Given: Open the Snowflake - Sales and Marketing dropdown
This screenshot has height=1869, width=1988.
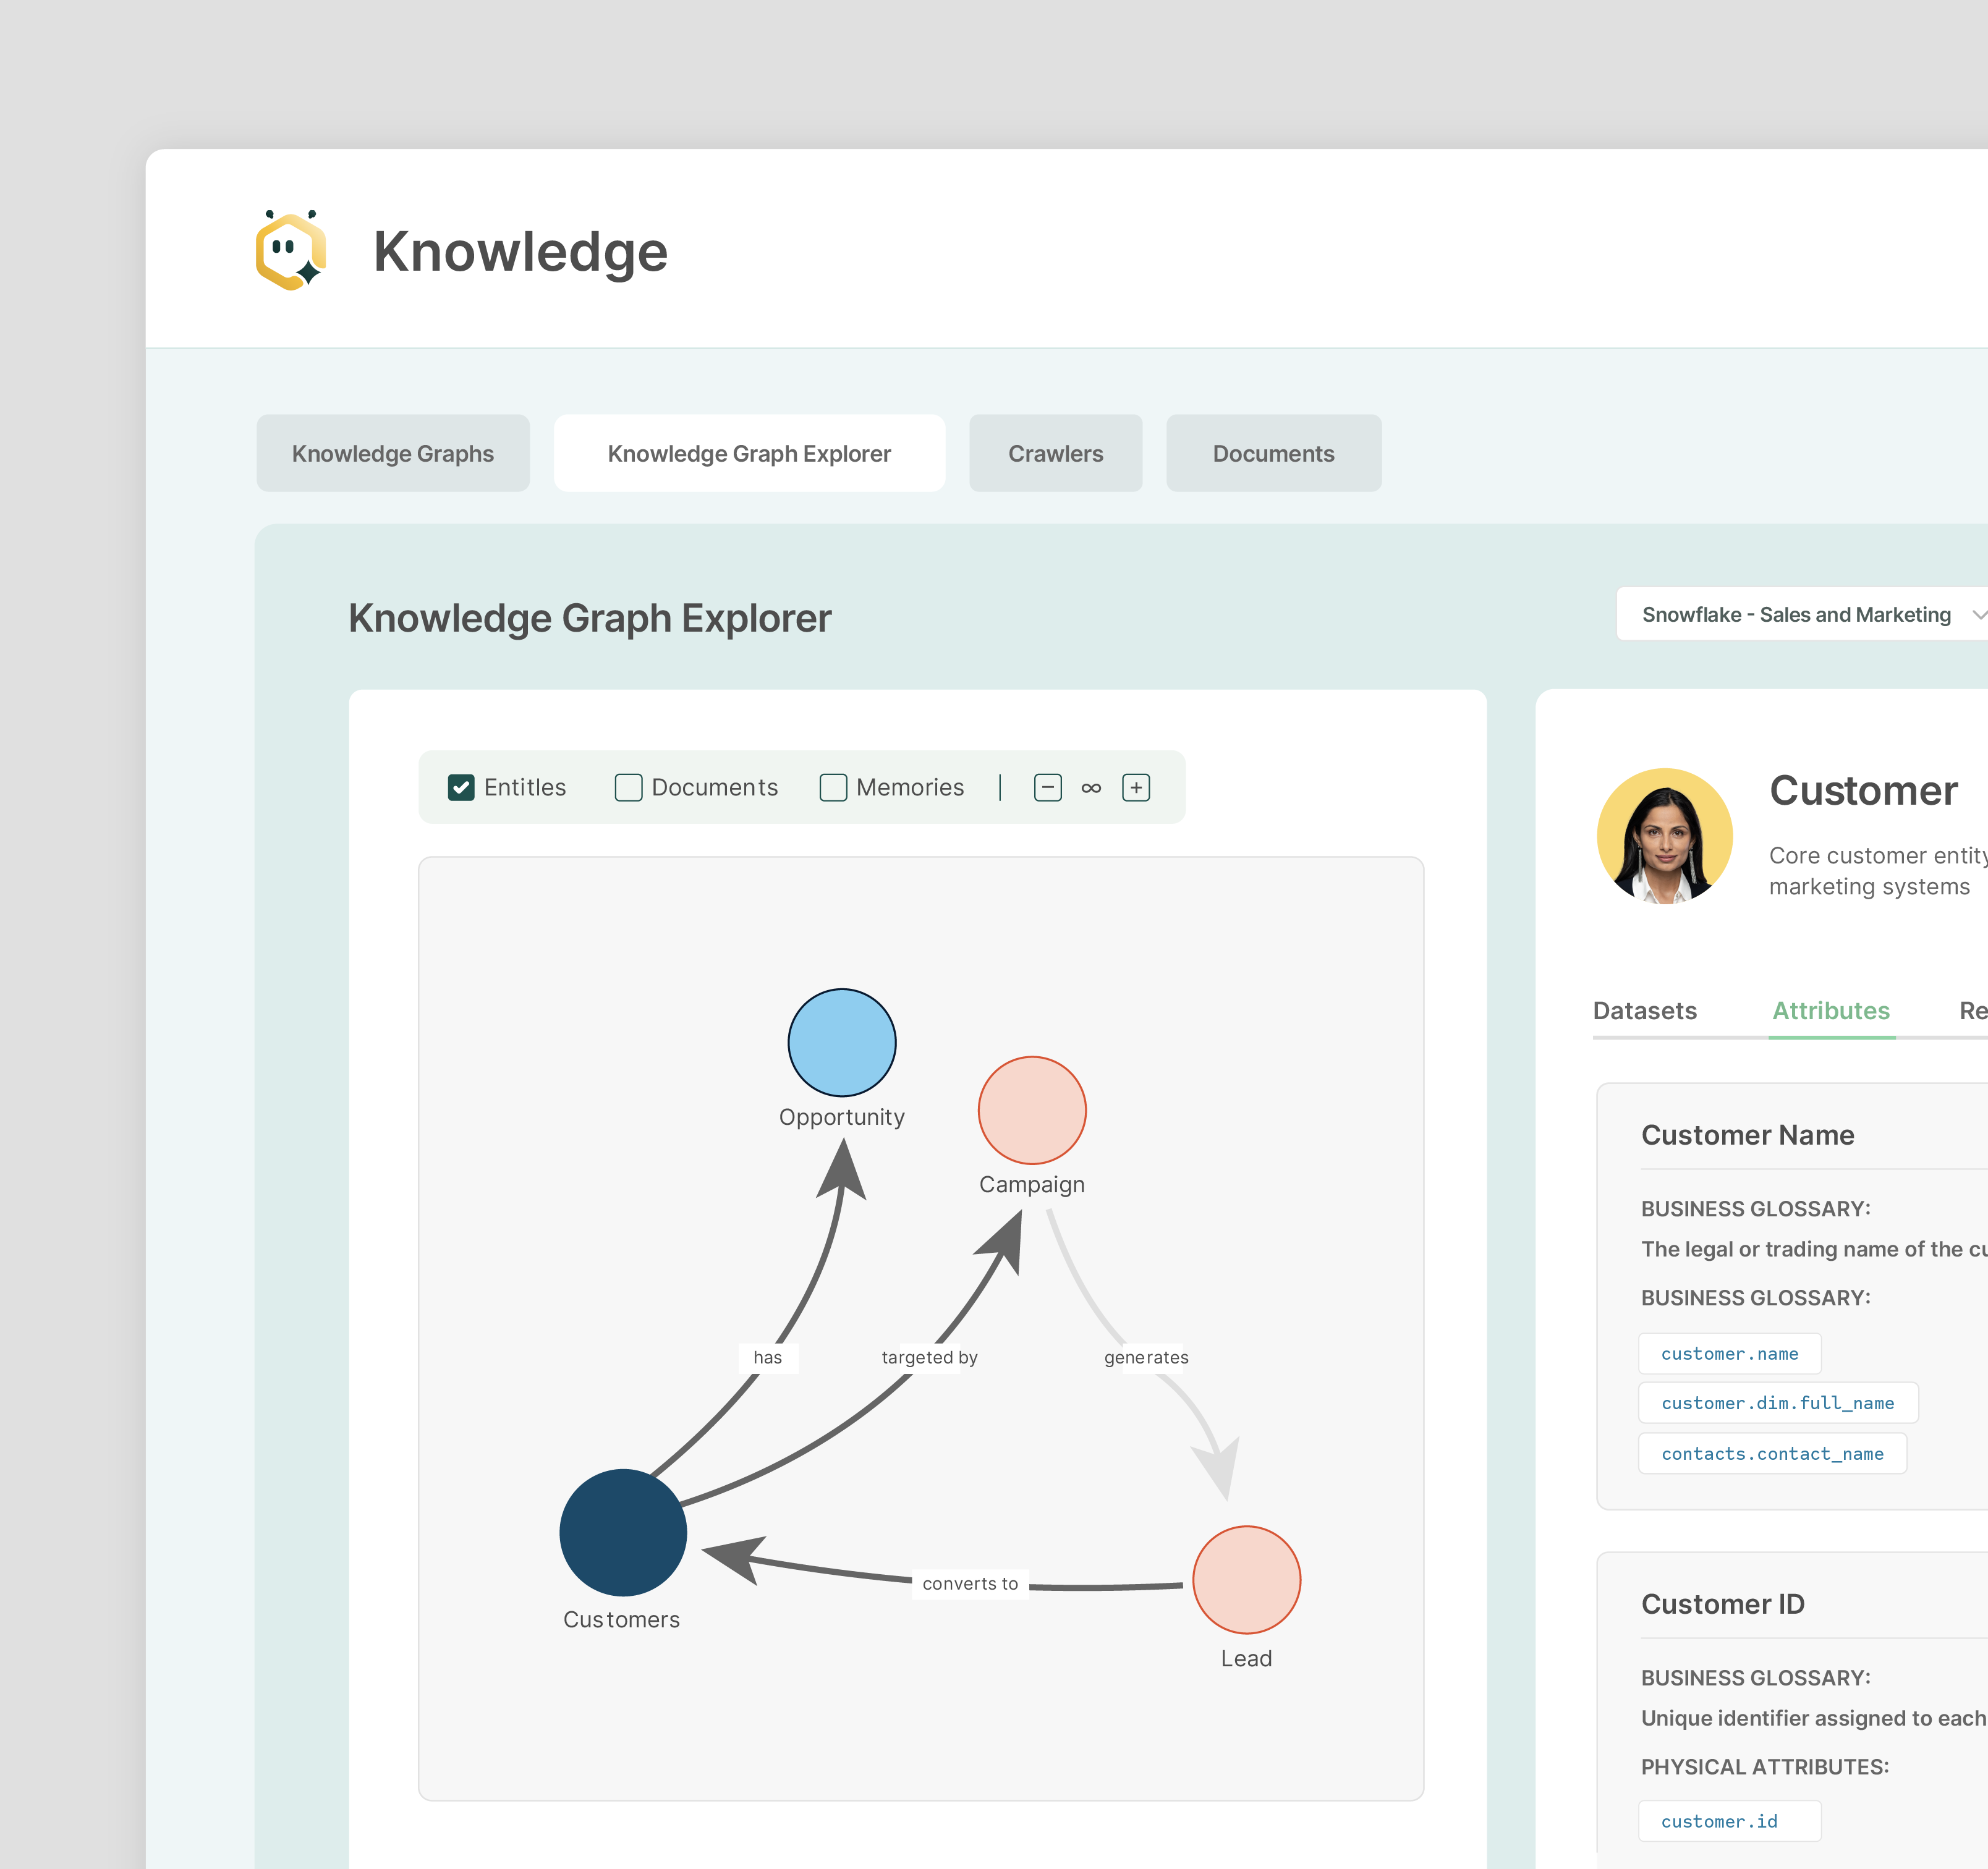Looking at the screenshot, I should click(x=1802, y=614).
